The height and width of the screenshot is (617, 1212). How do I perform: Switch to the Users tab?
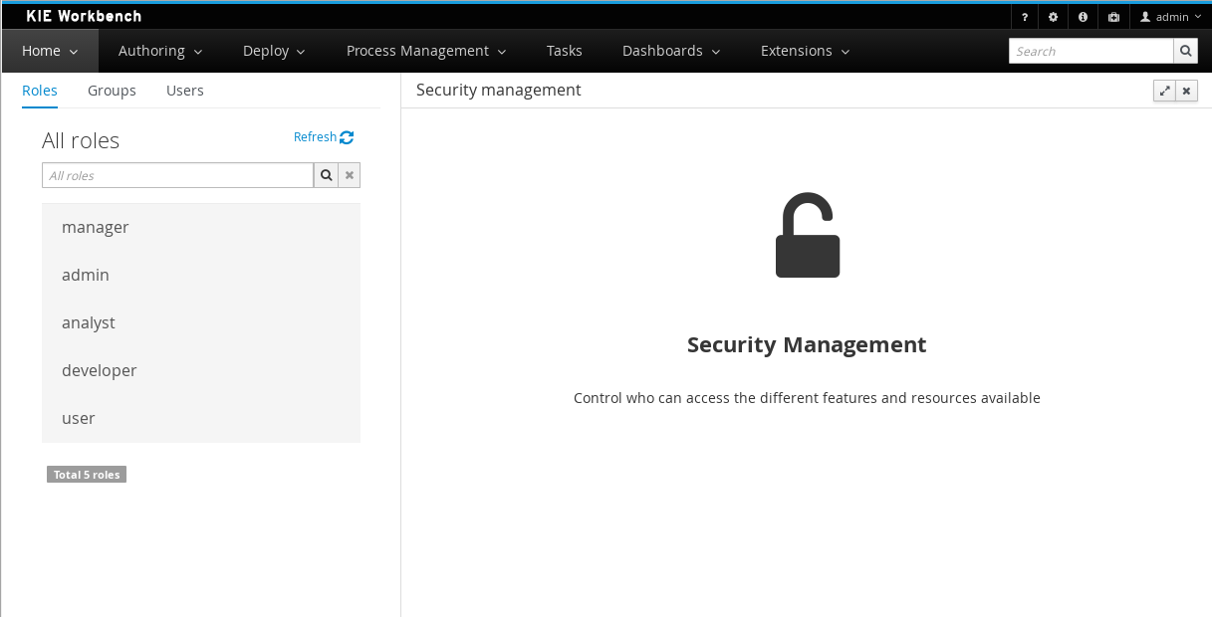click(185, 91)
